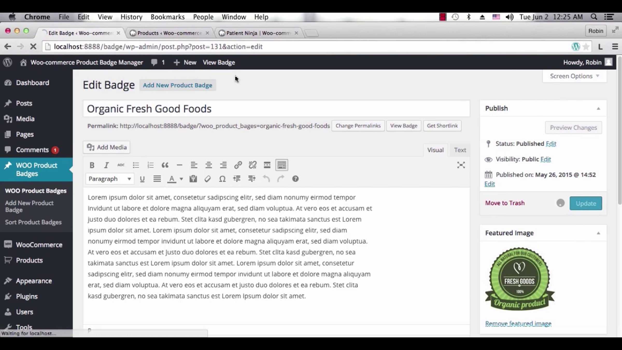Apply strikethrough formatting
Viewport: 622px width, 350px height.
coord(121,165)
